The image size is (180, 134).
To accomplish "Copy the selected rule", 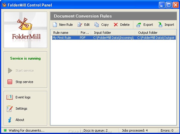I will [105, 25].
